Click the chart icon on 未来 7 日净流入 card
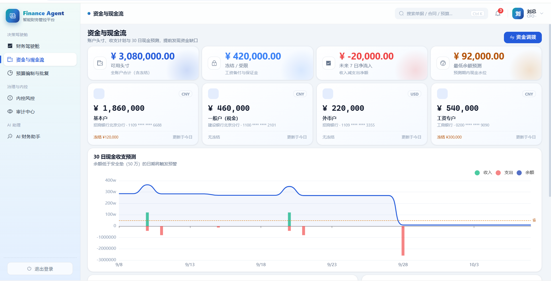The image size is (551, 281). [329, 63]
